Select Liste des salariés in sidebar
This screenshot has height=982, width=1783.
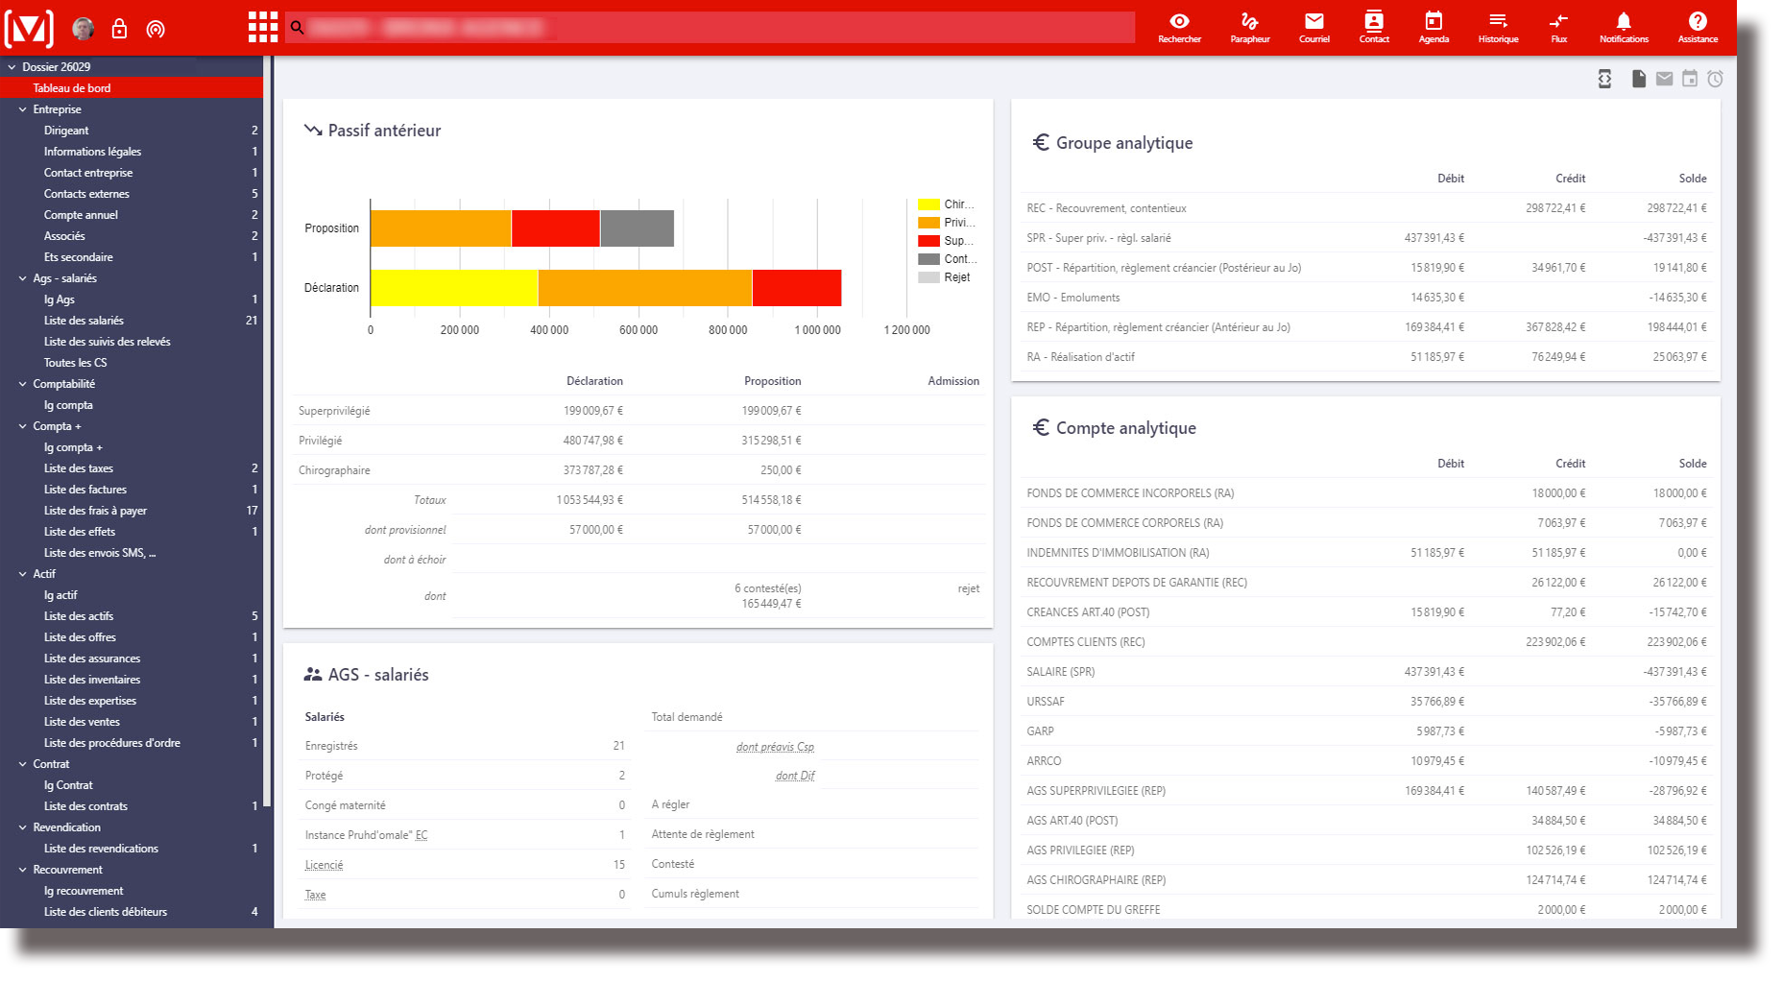[84, 321]
